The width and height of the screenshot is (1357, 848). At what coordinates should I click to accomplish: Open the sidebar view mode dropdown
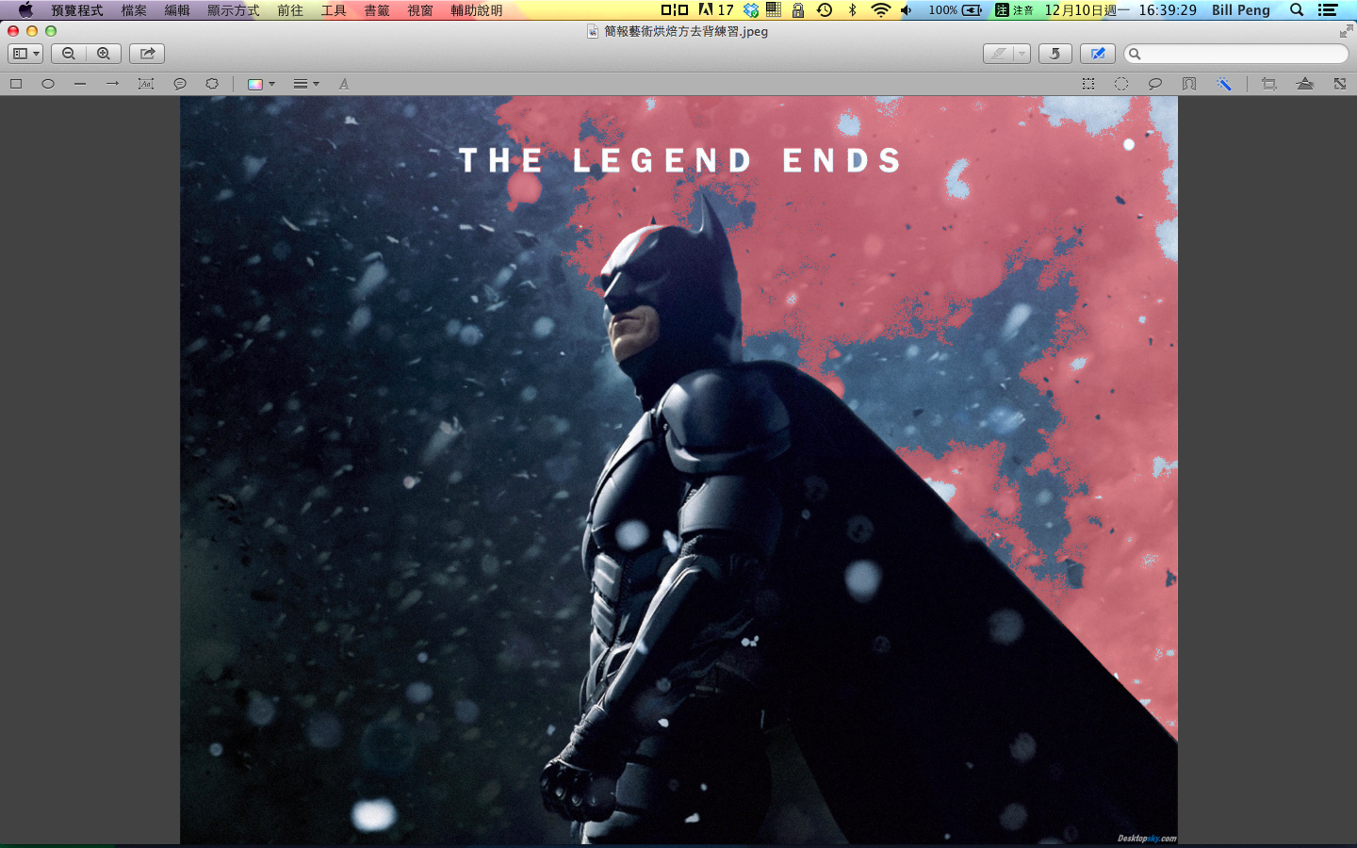[25, 54]
